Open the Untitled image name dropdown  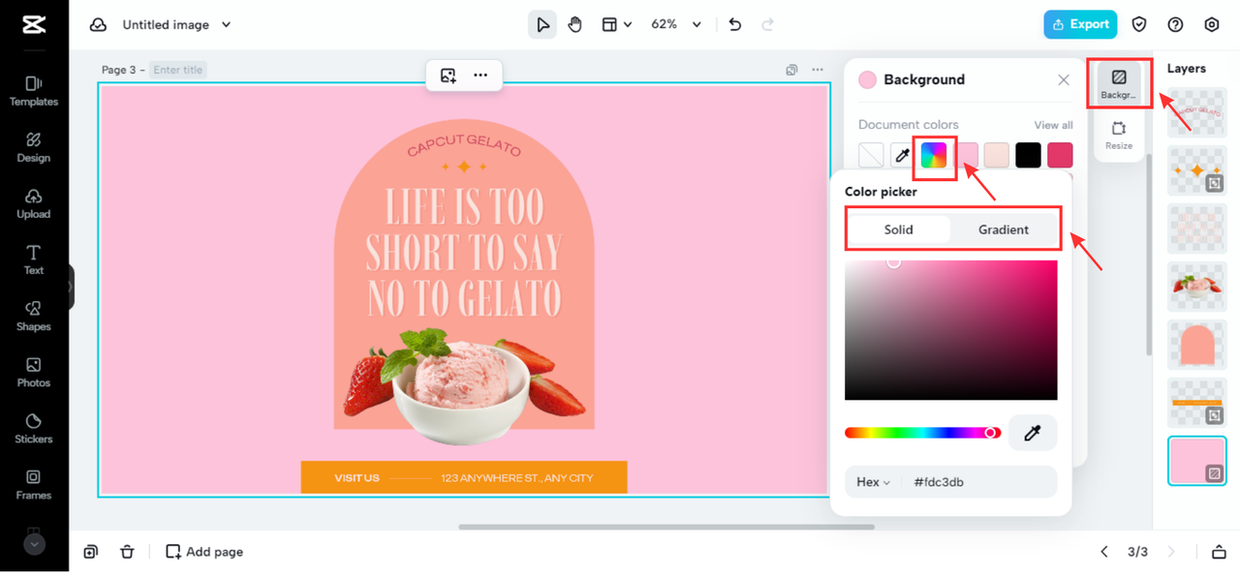177,25
